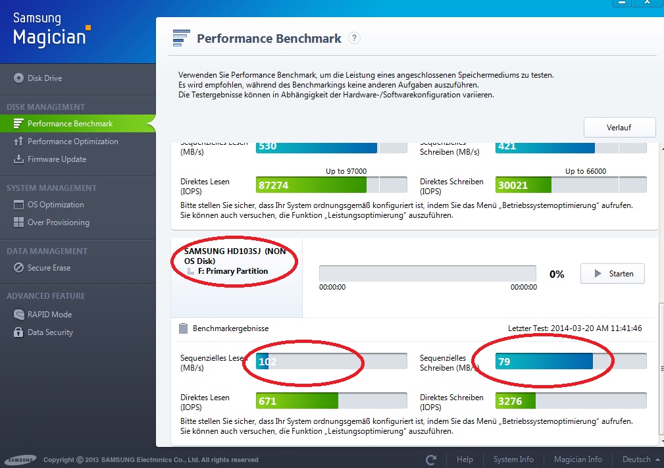The width and height of the screenshot is (664, 468).
Task: Open the Deutsch language dropdown
Action: 641,459
